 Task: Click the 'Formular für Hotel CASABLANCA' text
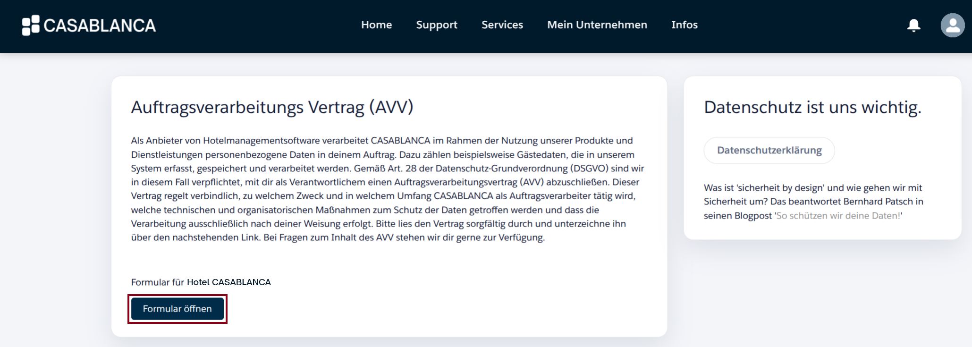click(x=201, y=282)
